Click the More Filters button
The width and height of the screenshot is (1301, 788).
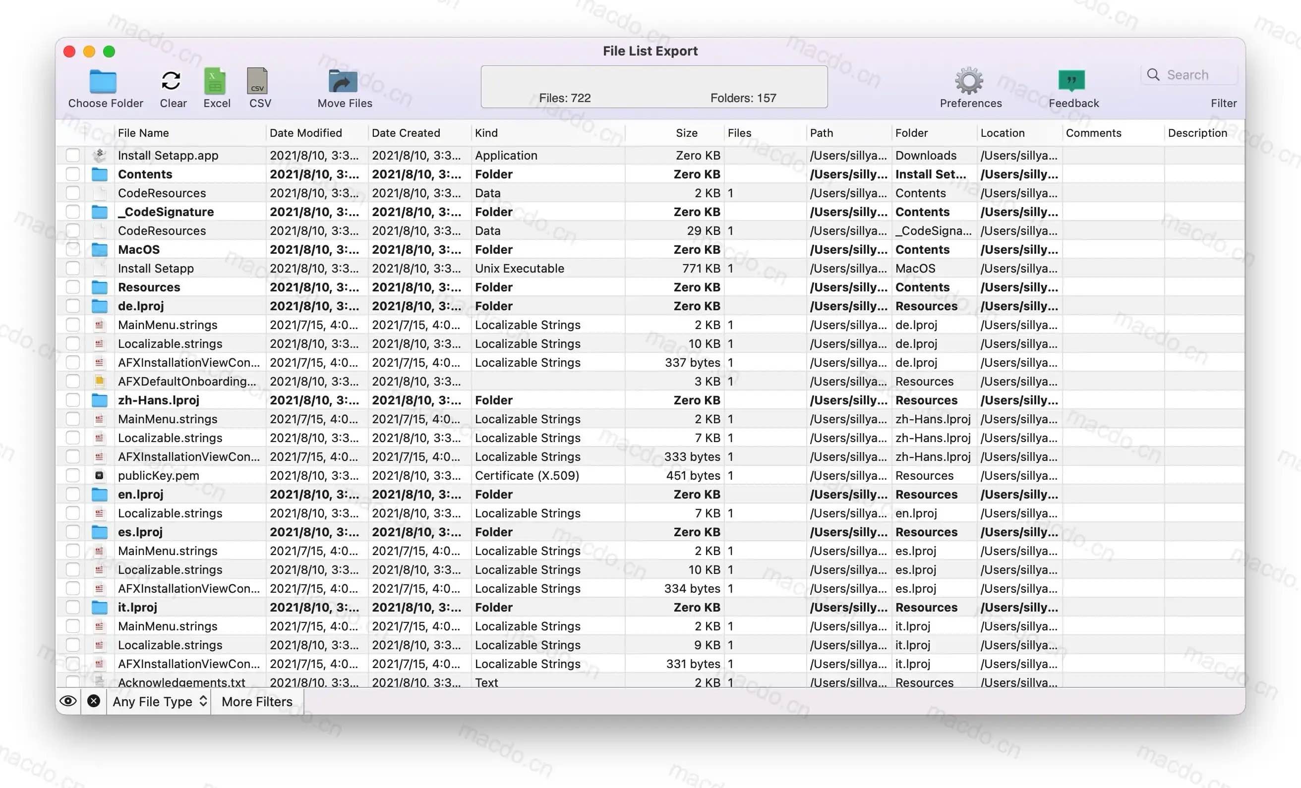257,701
